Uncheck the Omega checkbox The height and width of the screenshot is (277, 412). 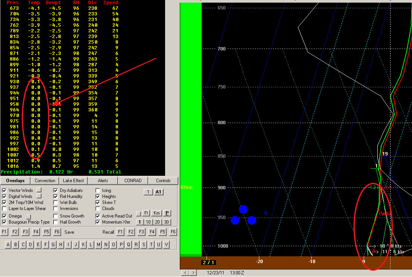pyautogui.click(x=4, y=216)
